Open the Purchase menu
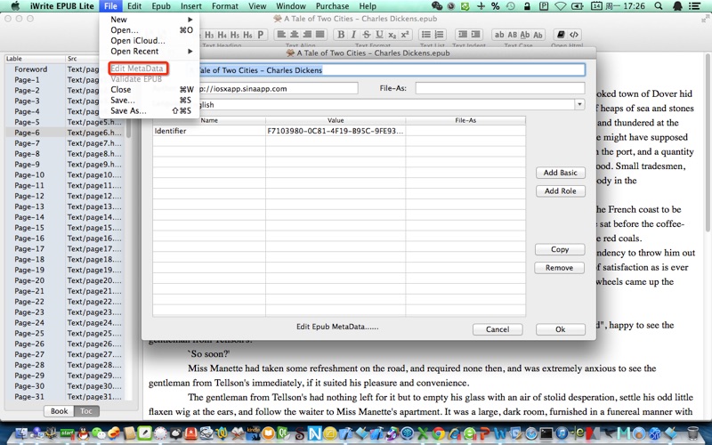 pos(332,6)
